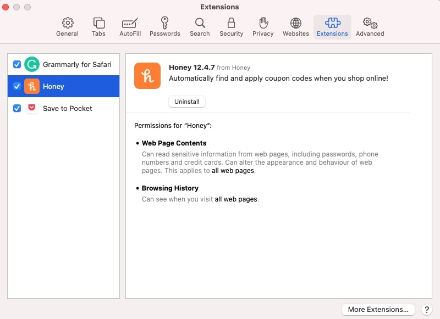Disable the Grammarly for Safari checkbox
The height and width of the screenshot is (319, 440).
pyautogui.click(x=17, y=64)
